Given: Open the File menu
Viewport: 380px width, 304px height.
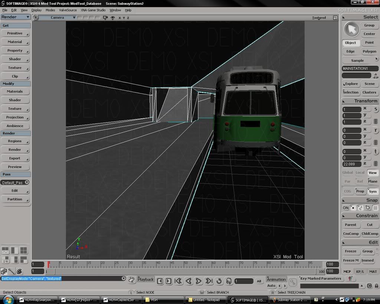Looking at the screenshot, I should click(x=4, y=10).
